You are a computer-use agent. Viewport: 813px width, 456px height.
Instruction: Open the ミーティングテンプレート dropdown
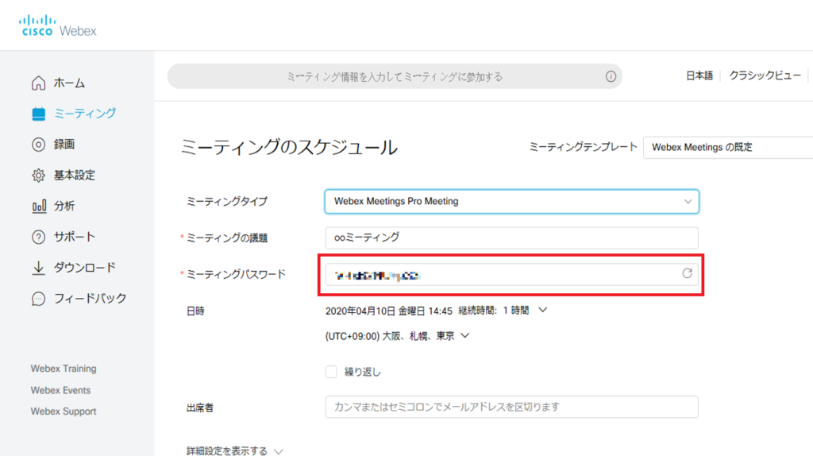pos(728,147)
